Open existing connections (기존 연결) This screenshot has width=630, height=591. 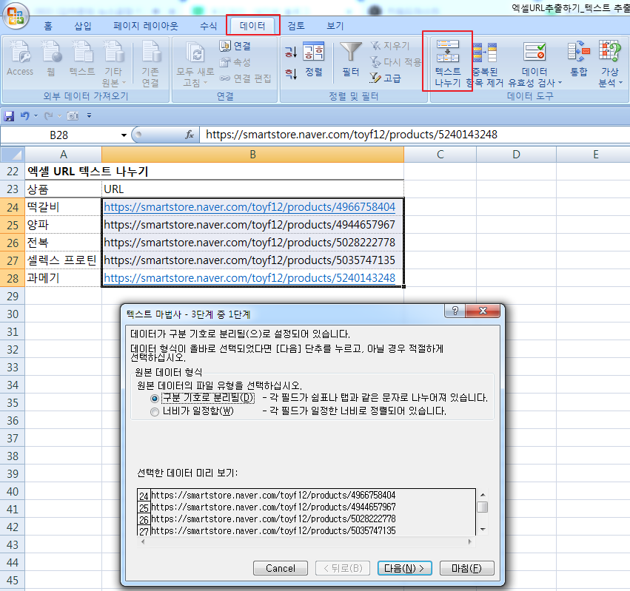tap(151, 64)
